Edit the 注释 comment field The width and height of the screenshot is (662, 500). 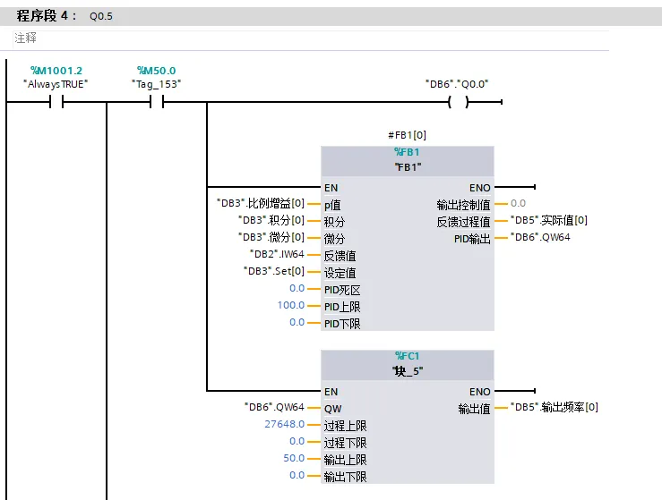[x=311, y=38]
